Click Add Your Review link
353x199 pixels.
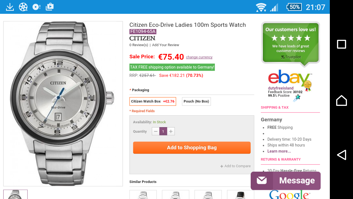pyautogui.click(x=165, y=45)
